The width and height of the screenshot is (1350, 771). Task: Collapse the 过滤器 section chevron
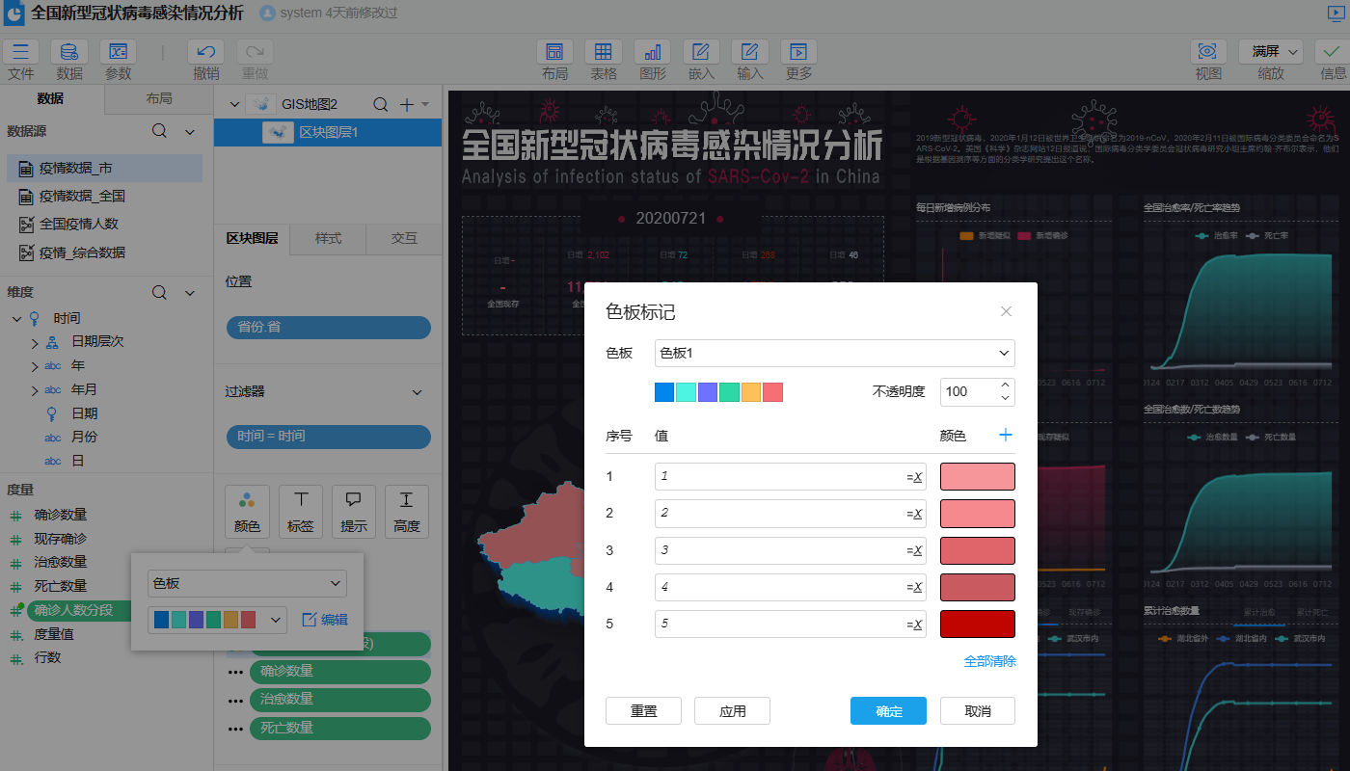[x=418, y=392]
